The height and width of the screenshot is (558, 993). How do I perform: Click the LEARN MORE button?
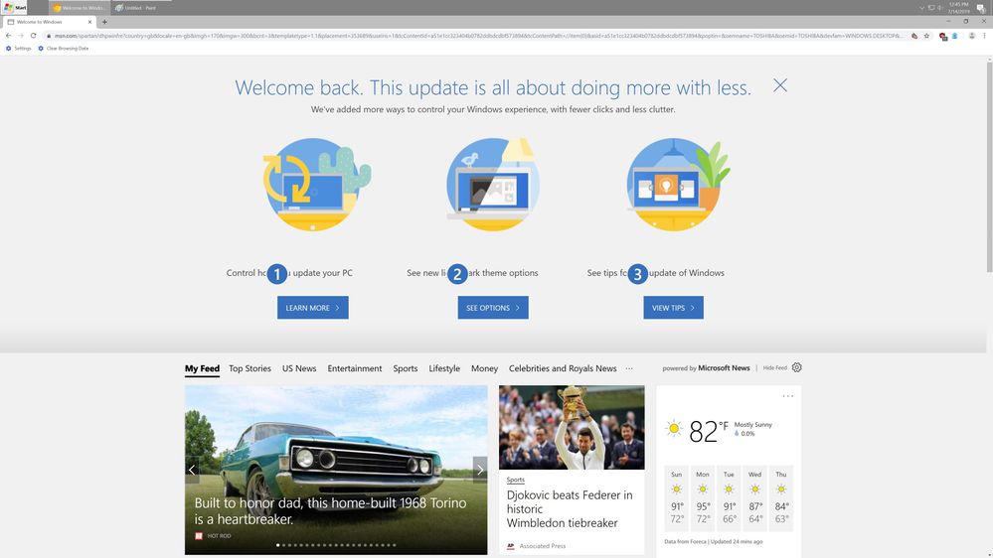pyautogui.click(x=313, y=308)
